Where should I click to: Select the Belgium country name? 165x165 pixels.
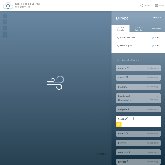[x=122, y=87]
